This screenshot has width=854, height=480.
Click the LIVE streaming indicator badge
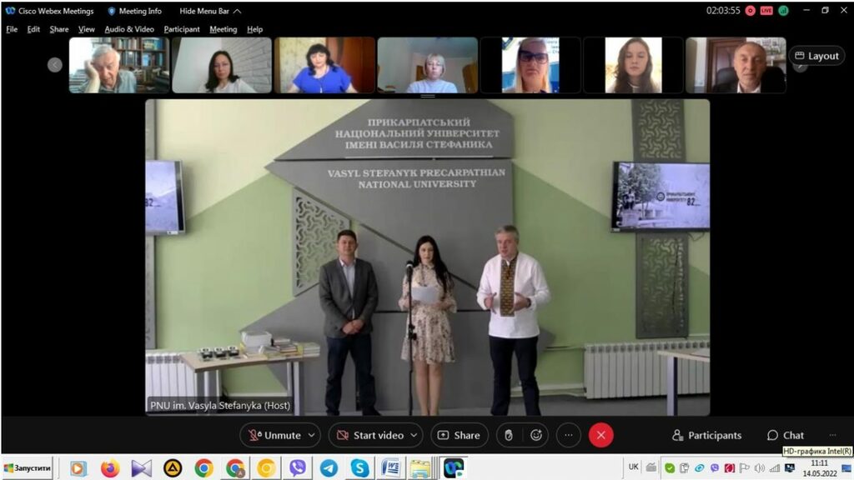pos(766,11)
